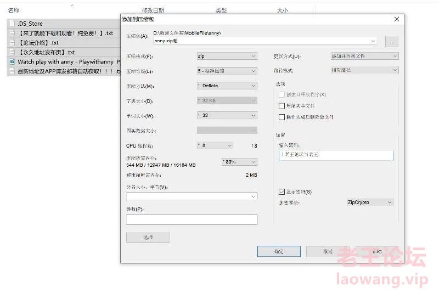Viewport: 439px width, 293px height.
Task: Sort by the 修改日期 column header
Action: coord(153,10)
